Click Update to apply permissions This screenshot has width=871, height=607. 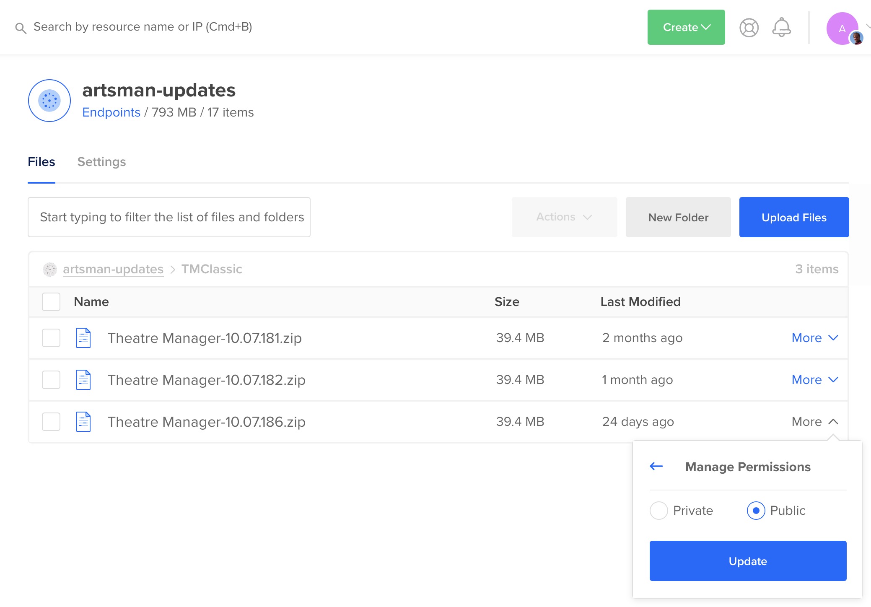pyautogui.click(x=748, y=561)
